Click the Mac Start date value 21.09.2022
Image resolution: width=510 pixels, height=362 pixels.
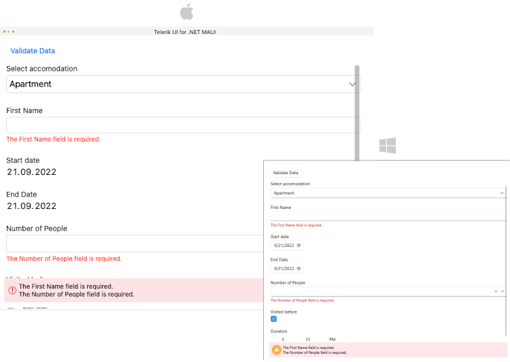tap(31, 172)
